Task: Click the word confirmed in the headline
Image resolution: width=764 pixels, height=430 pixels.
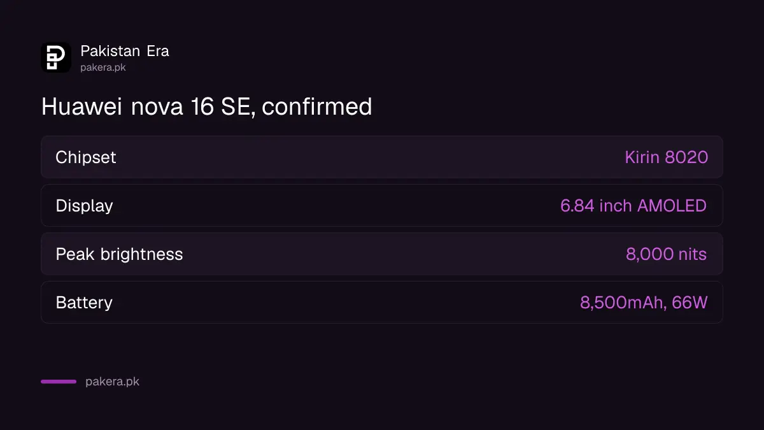Action: (x=317, y=106)
